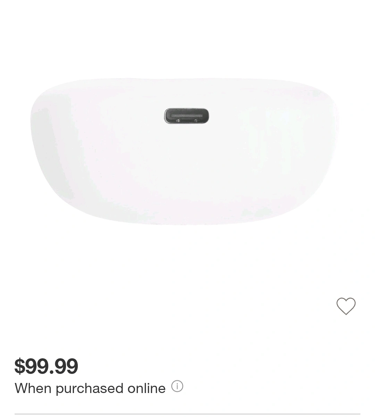
Task: Select the info symbol after 'purchased online'
Action: coord(177,386)
